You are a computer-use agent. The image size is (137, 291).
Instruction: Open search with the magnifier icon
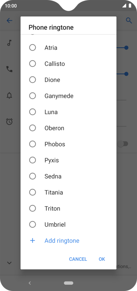129,20
